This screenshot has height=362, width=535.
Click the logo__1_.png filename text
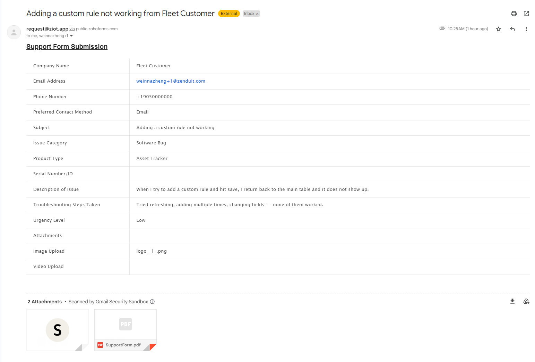tap(152, 251)
